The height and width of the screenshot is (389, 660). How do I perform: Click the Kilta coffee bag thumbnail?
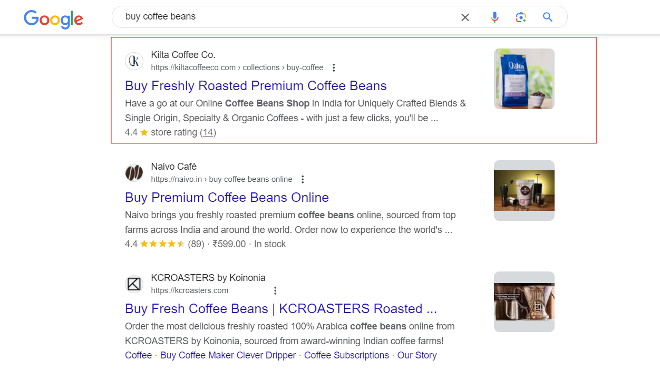pos(524,79)
